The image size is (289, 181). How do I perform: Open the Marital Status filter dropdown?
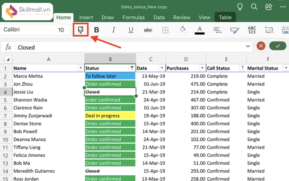pyautogui.click(x=286, y=68)
